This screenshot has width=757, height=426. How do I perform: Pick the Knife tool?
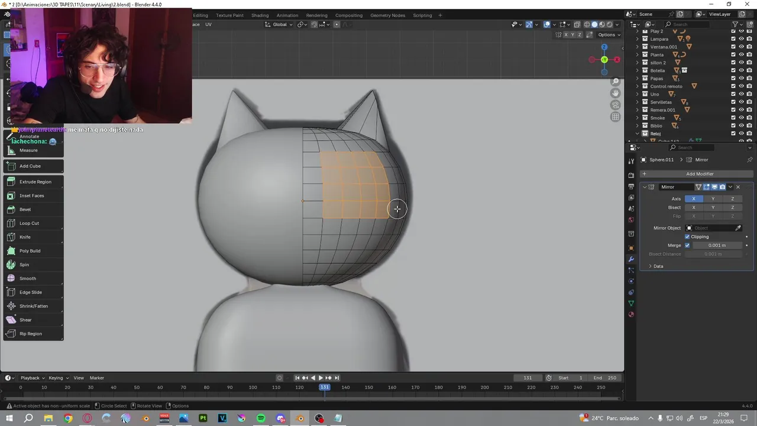(x=33, y=237)
